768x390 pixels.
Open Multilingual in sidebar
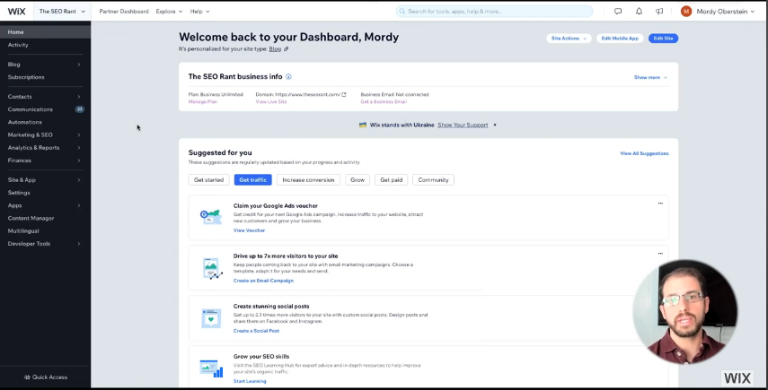pyautogui.click(x=45, y=231)
